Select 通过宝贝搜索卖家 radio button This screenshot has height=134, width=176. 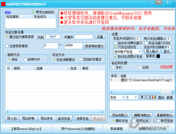pyautogui.click(x=7, y=37)
